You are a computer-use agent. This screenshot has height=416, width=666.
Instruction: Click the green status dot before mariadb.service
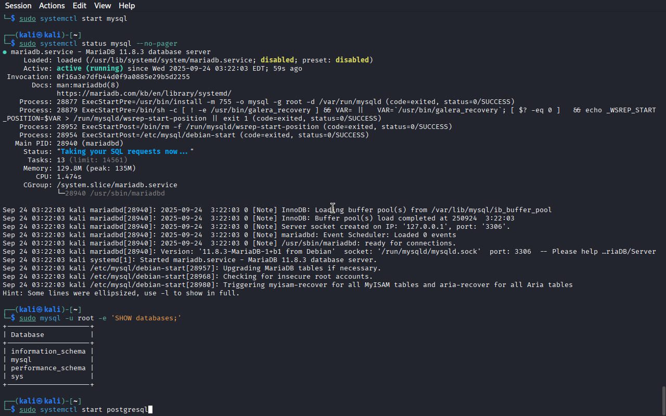pos(5,52)
